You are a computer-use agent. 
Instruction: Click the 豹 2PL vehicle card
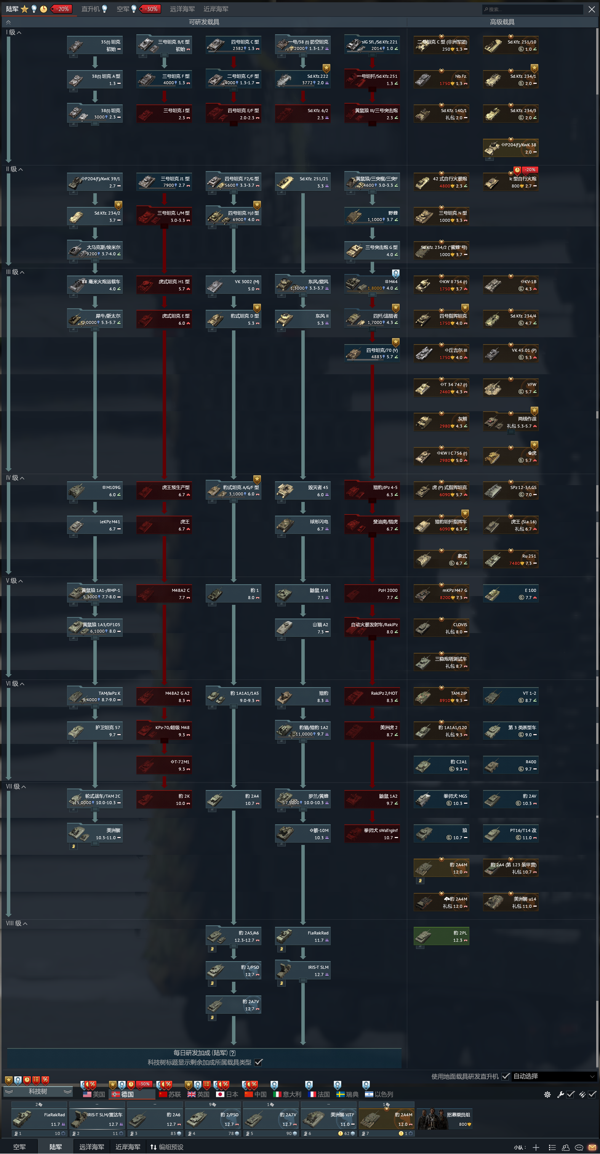(441, 936)
